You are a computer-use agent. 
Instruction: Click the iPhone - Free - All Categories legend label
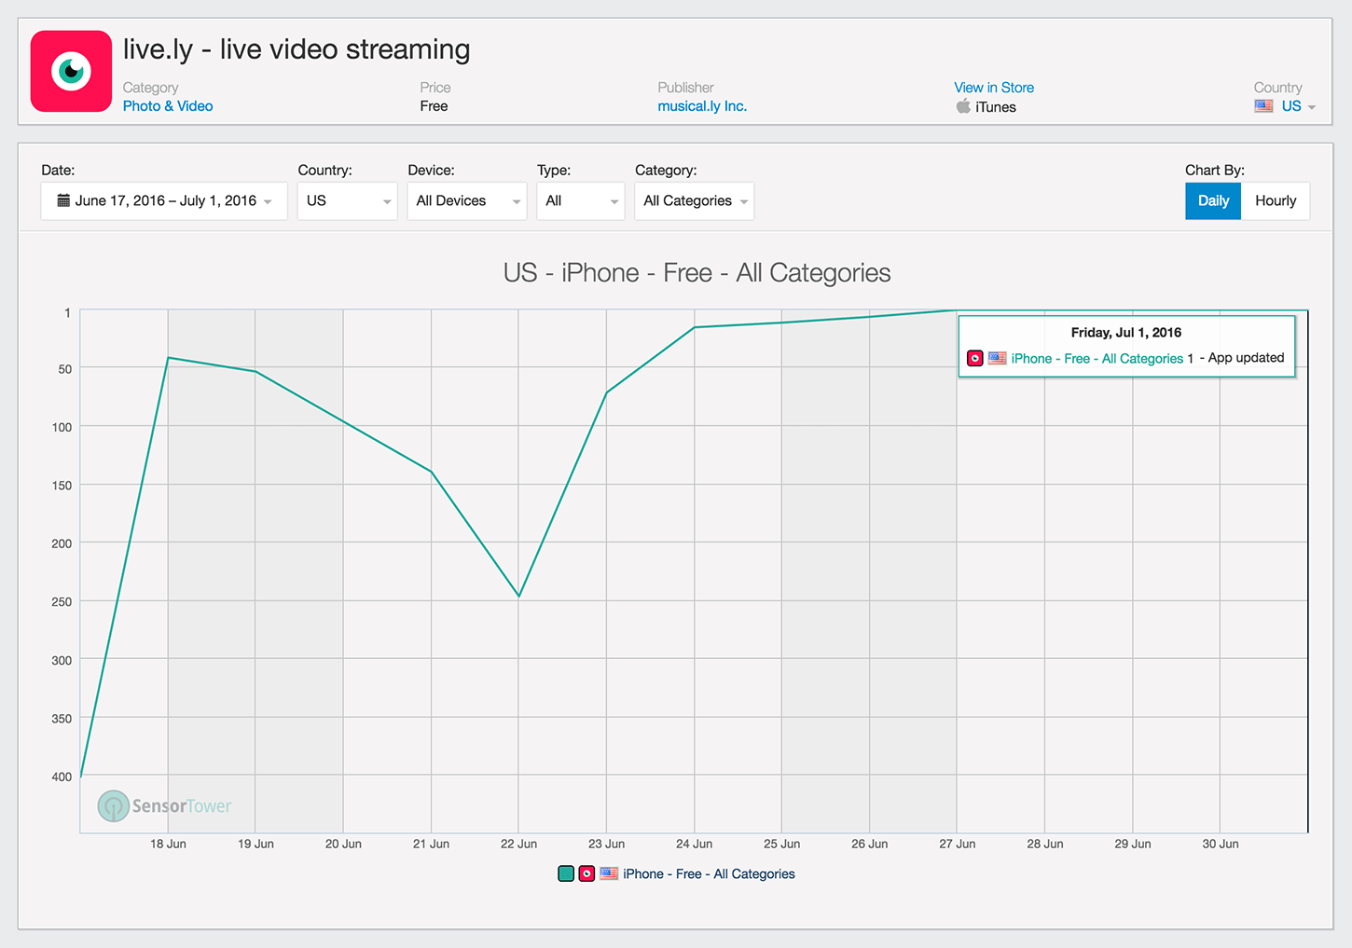coord(709,873)
